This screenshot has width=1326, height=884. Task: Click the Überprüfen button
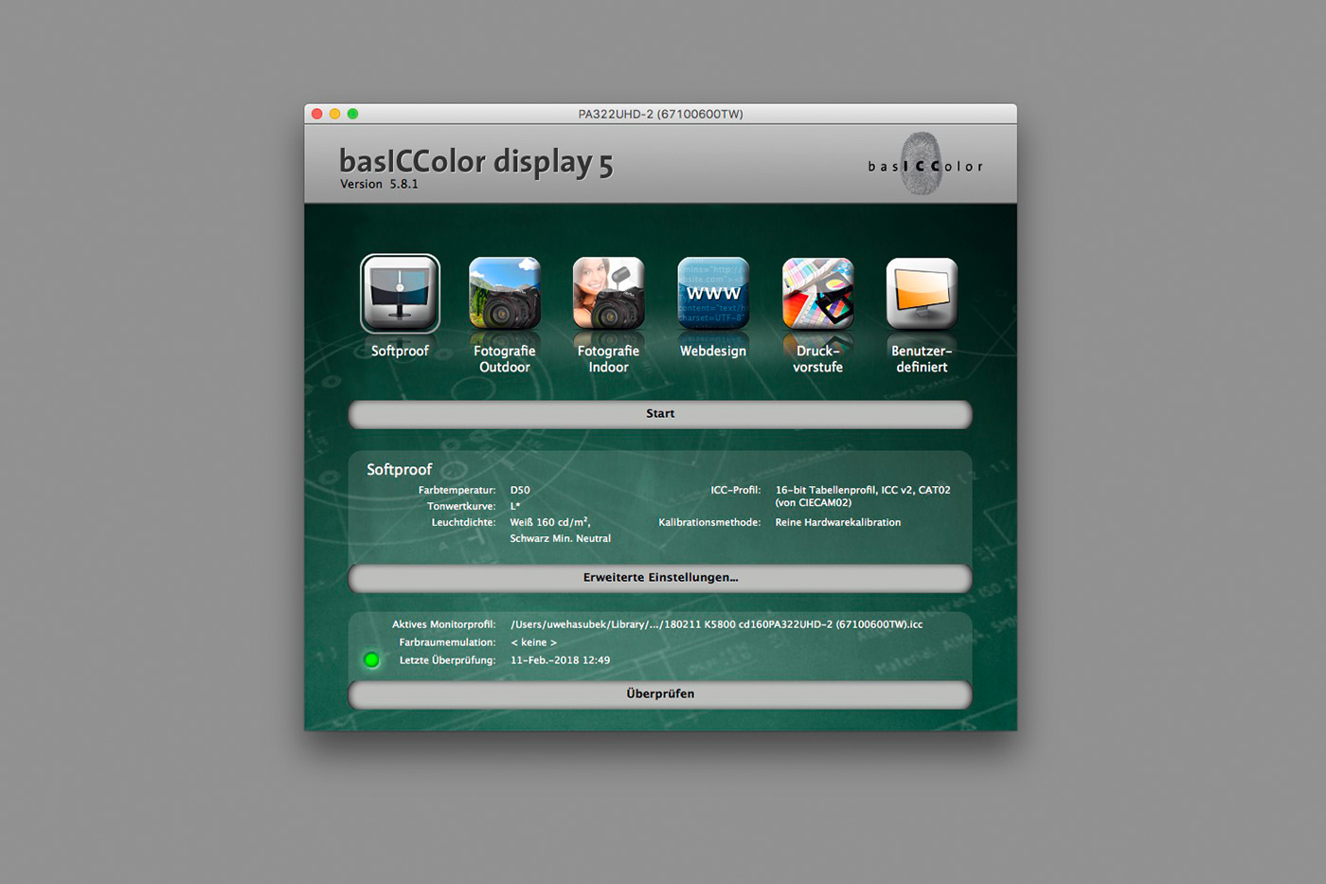[660, 695]
